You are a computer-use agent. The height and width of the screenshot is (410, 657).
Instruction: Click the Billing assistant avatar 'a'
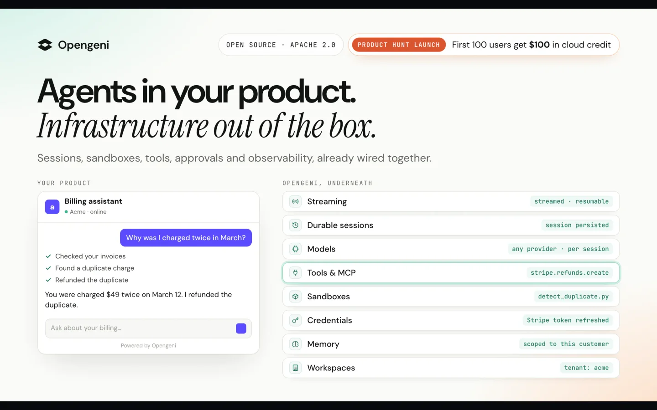click(x=52, y=207)
